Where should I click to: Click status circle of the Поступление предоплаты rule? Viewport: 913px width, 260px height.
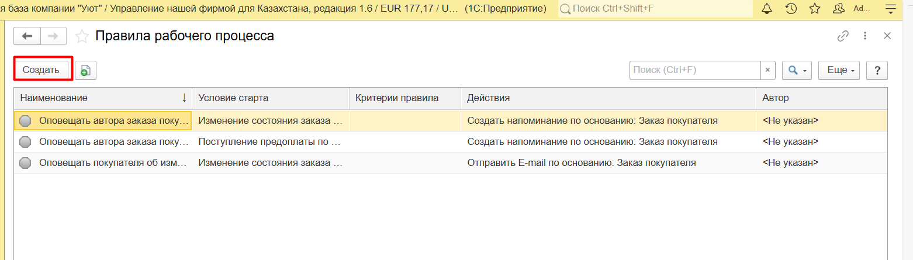(25, 142)
